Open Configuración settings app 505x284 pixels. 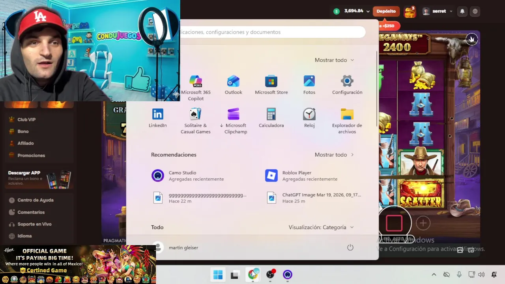click(x=347, y=85)
